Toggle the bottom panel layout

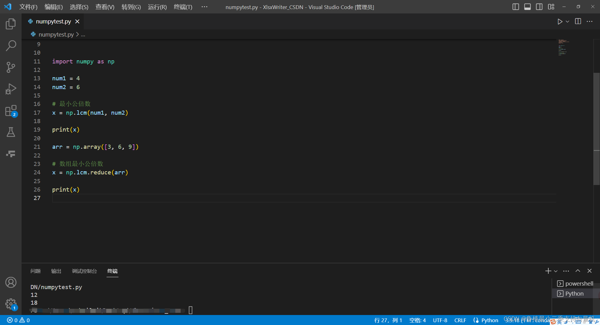coord(527,7)
